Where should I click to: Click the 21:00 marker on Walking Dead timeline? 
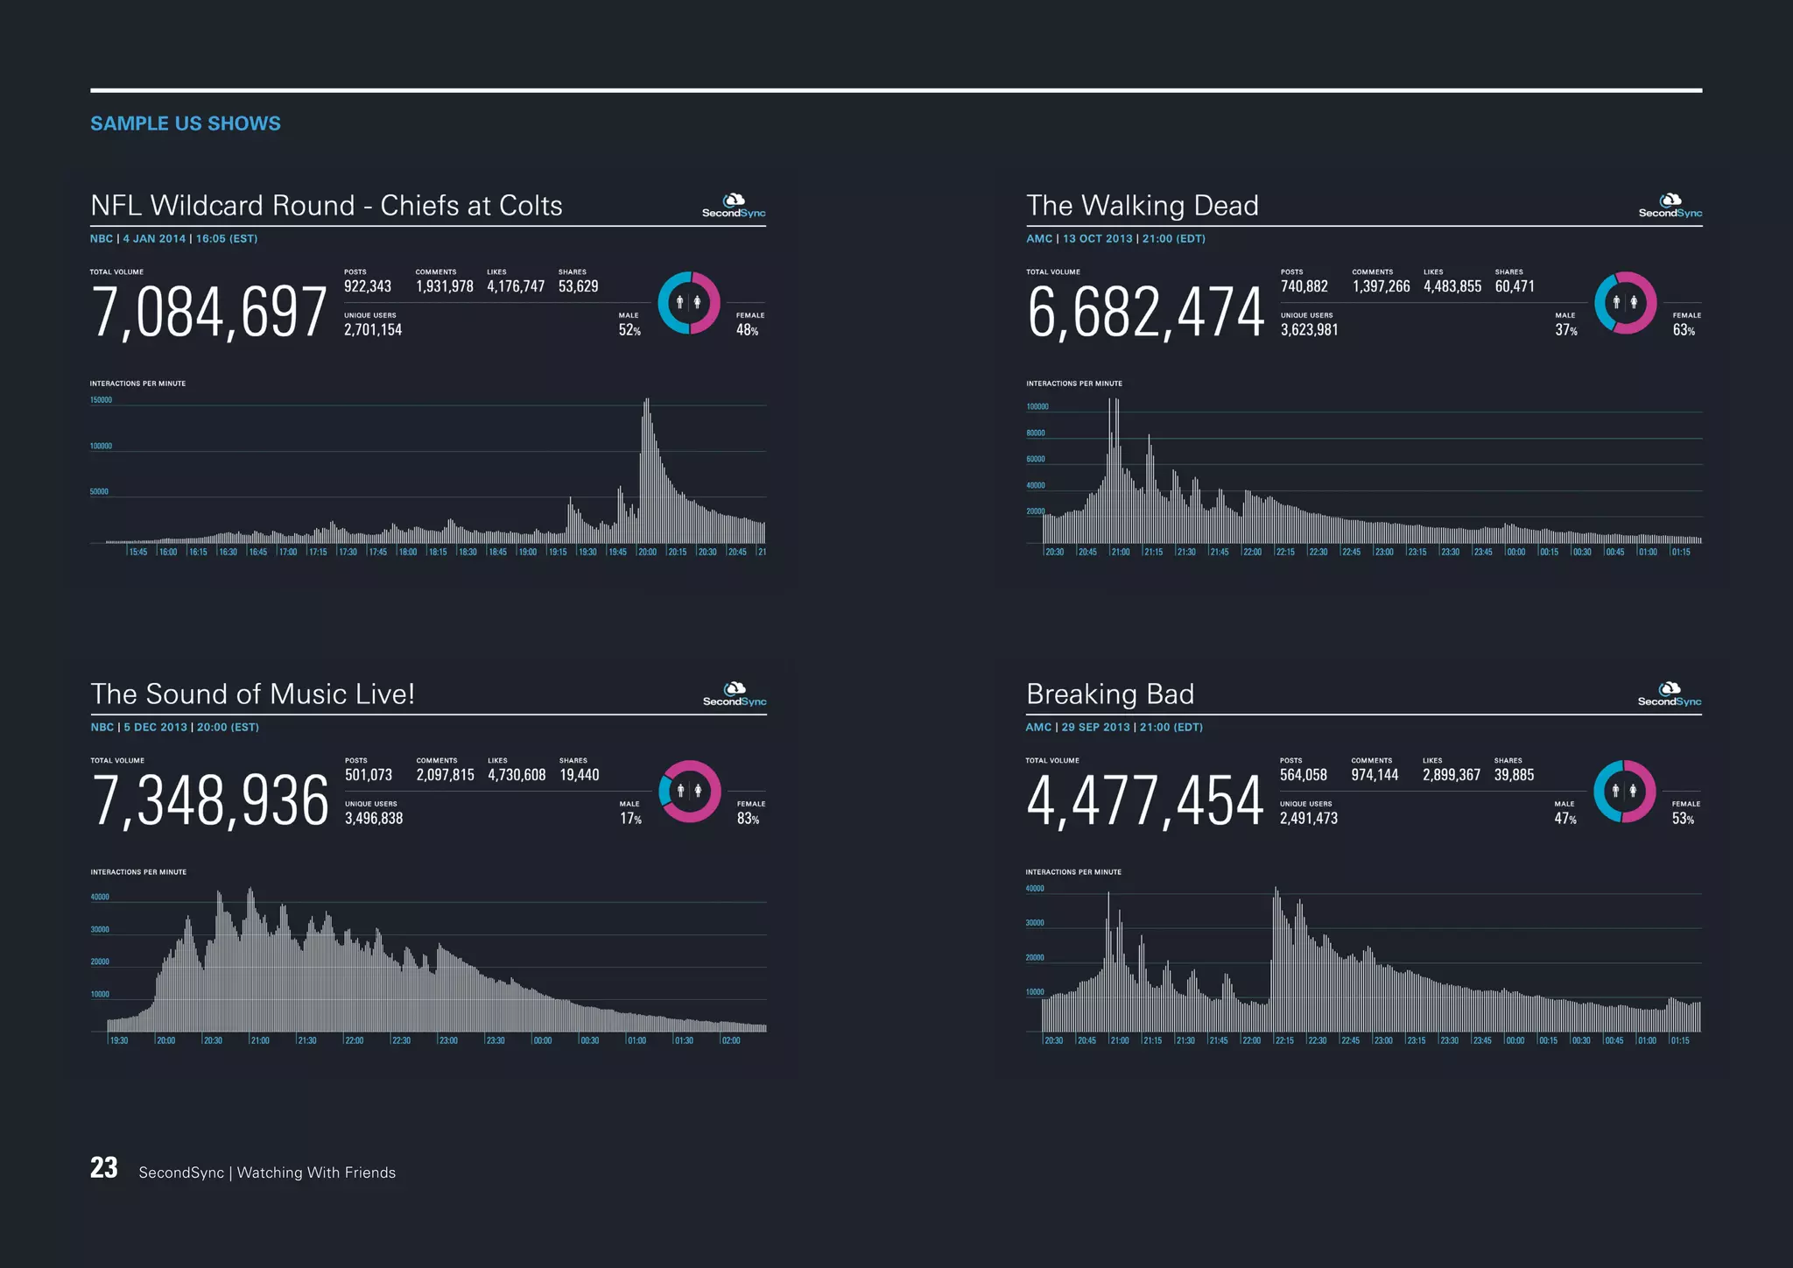click(x=1121, y=552)
